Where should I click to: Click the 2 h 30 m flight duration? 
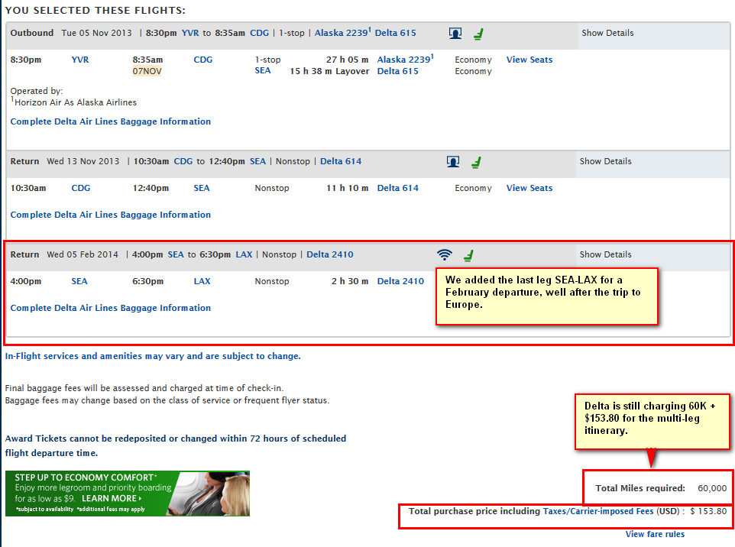350,281
